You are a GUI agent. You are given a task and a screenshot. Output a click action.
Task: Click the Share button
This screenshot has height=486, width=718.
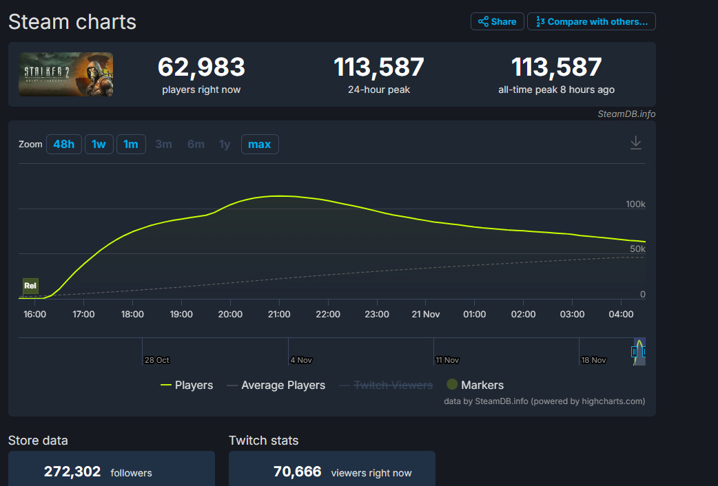(x=498, y=21)
